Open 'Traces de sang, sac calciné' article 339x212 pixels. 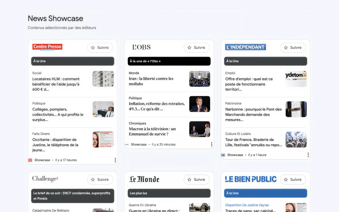[x=250, y=210]
